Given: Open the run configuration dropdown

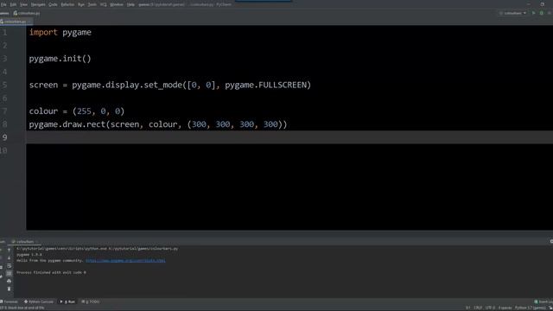Looking at the screenshot, I should [x=512, y=13].
